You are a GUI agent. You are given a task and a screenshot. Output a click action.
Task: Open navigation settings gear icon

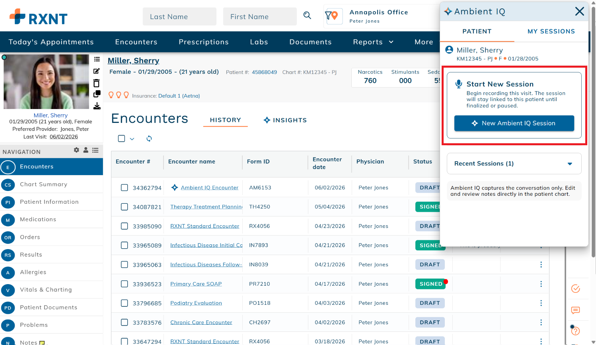point(76,150)
